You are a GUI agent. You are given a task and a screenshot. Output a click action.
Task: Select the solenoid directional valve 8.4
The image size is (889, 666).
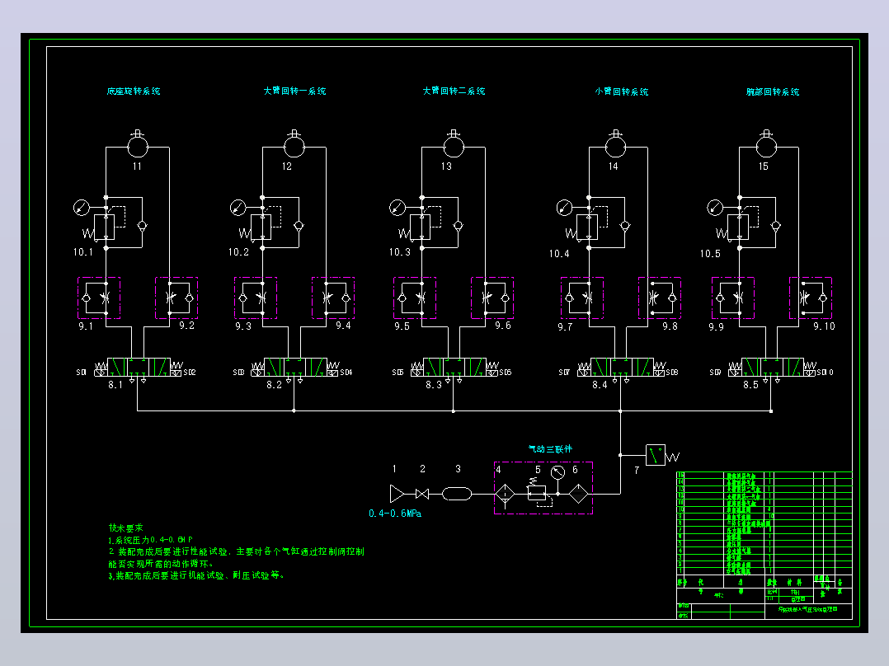621,368
